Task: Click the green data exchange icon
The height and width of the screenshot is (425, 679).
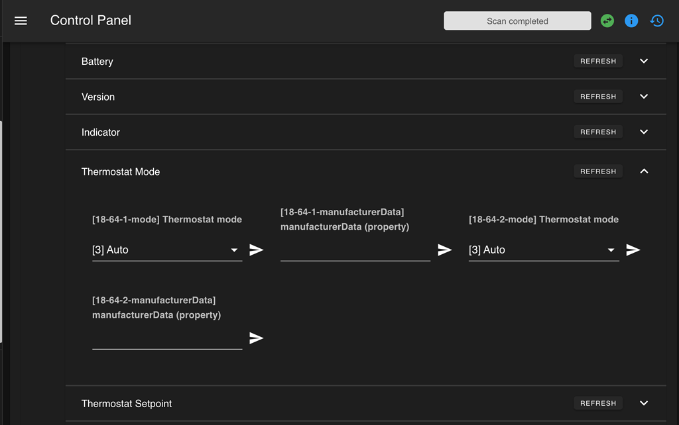Action: [607, 21]
